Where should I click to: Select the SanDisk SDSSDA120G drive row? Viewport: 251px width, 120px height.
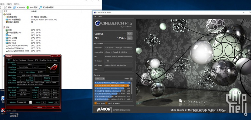(15, 48)
